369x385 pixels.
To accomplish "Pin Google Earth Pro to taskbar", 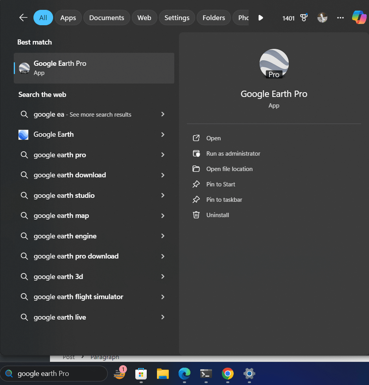I will coord(224,200).
